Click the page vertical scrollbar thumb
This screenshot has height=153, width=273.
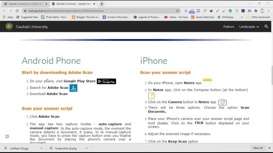tap(272, 75)
